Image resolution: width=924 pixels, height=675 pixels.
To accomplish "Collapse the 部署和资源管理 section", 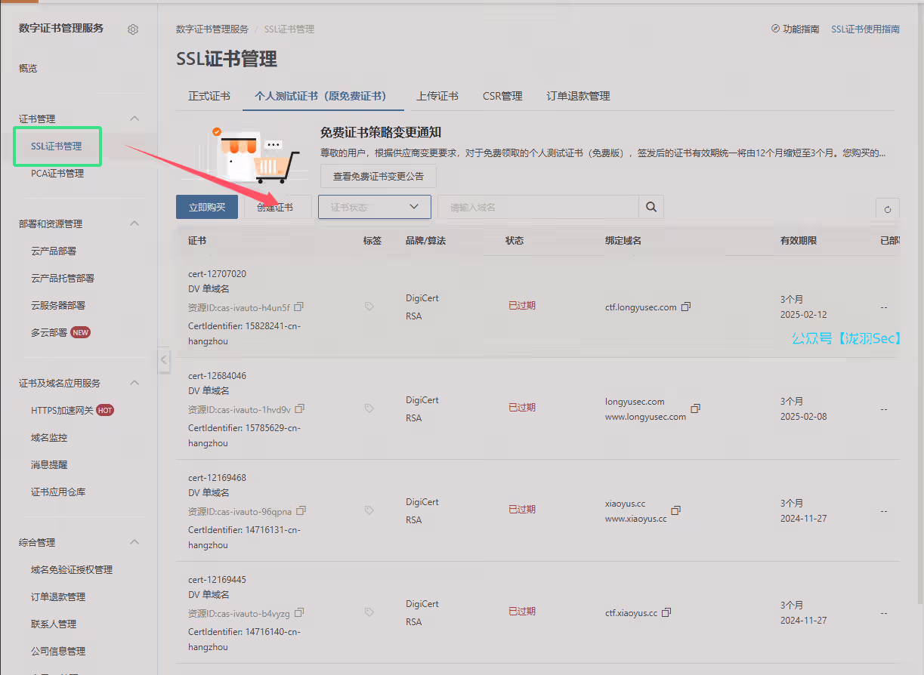I will [x=134, y=223].
